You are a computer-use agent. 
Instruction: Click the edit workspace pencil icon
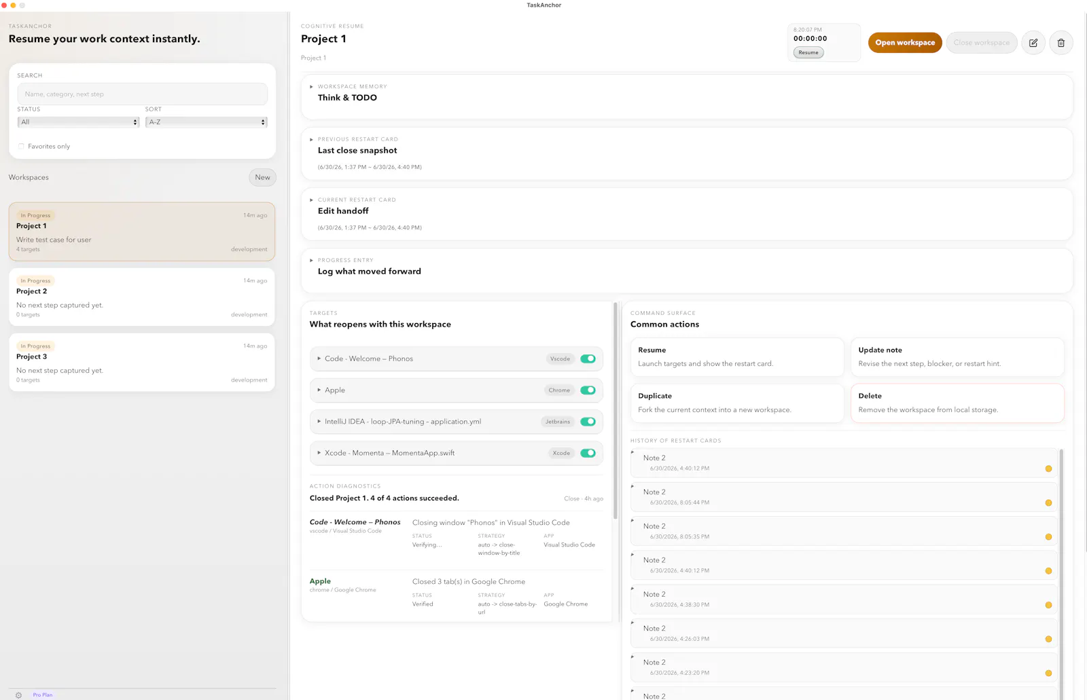1033,43
